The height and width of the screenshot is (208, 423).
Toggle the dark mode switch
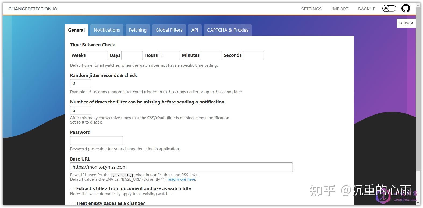(x=389, y=9)
